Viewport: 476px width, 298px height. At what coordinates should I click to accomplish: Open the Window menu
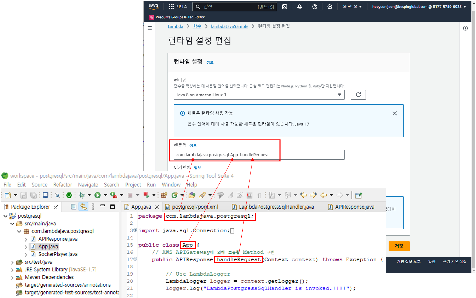(x=171, y=185)
